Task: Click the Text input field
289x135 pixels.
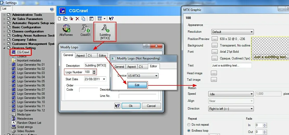Action: click(231, 66)
